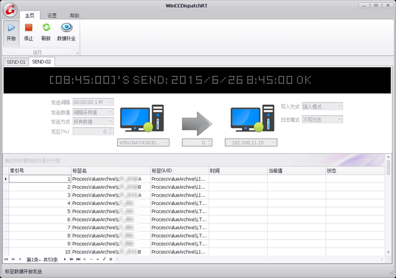
Task: Click spinner of middle 0 value field
Action: coord(209,143)
